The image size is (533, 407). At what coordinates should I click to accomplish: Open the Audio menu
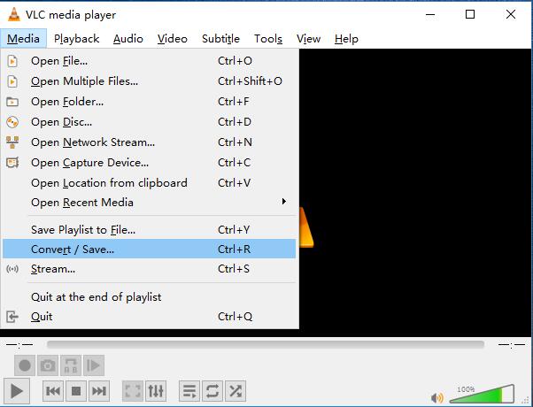(x=128, y=39)
